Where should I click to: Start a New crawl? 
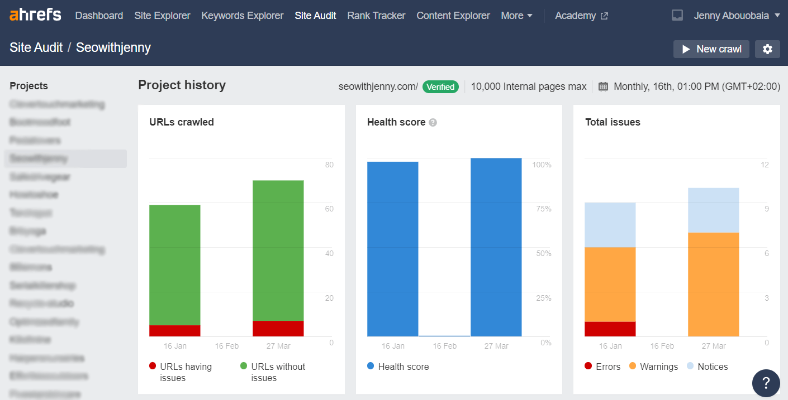[x=711, y=49]
